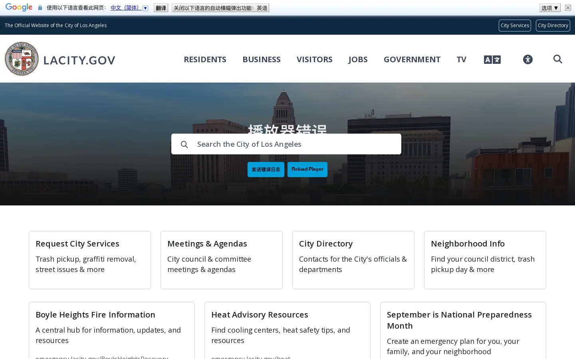Click the LACITY.GOV site title
575x359 pixels.
tap(79, 60)
